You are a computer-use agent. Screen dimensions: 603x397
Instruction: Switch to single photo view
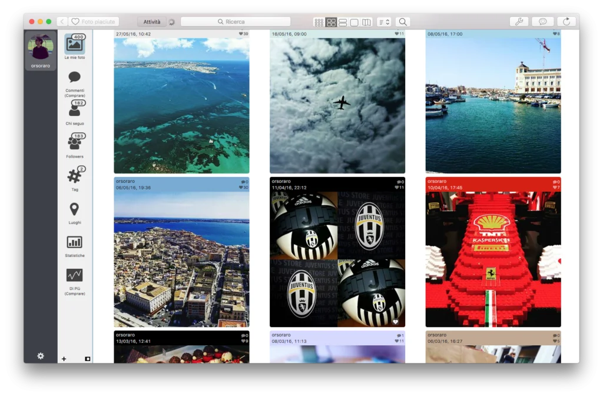(x=354, y=22)
